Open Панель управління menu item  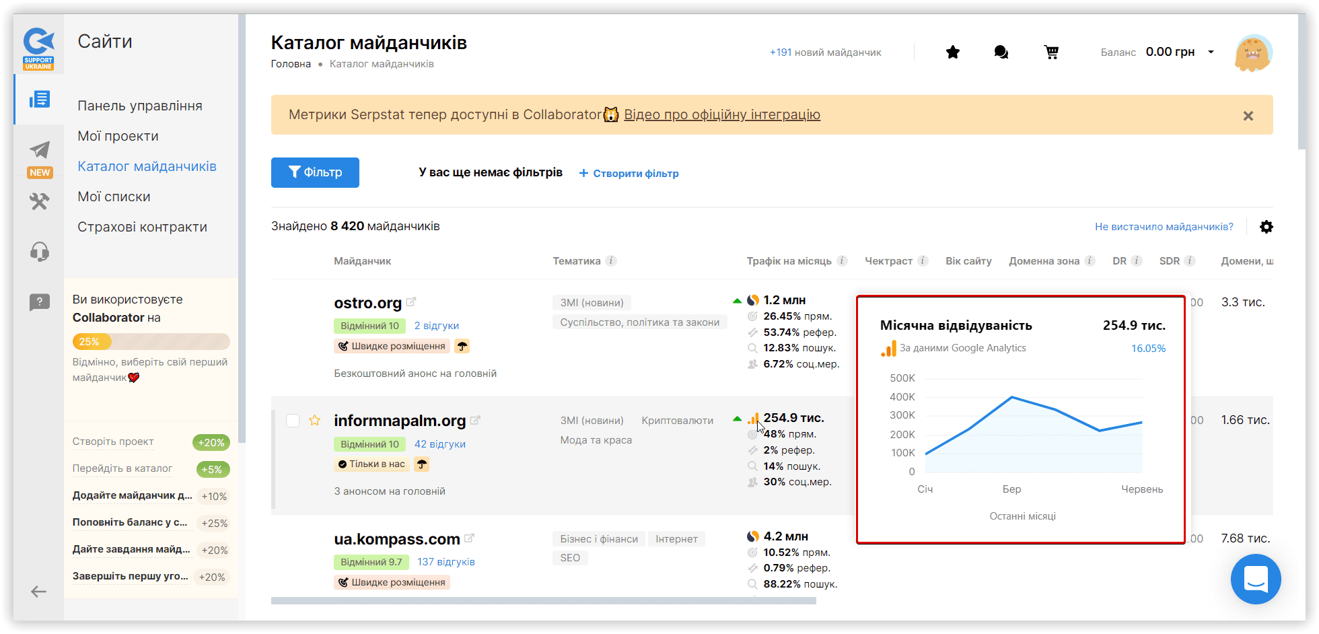[140, 106]
